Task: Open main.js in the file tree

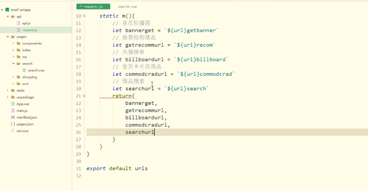Action: tap(22, 111)
